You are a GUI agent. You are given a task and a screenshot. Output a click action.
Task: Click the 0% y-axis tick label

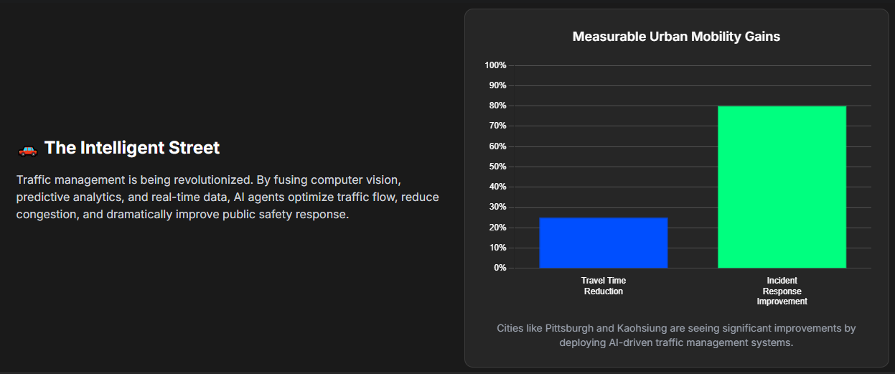(500, 268)
